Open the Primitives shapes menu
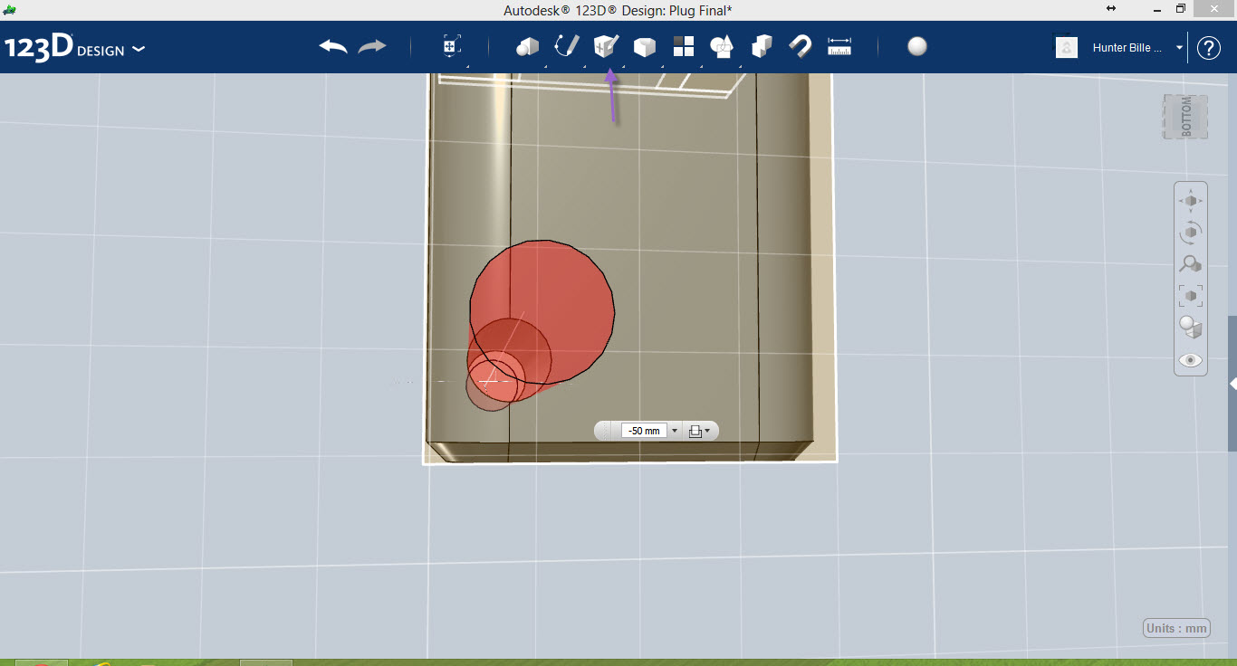This screenshot has width=1237, height=666. click(x=527, y=46)
